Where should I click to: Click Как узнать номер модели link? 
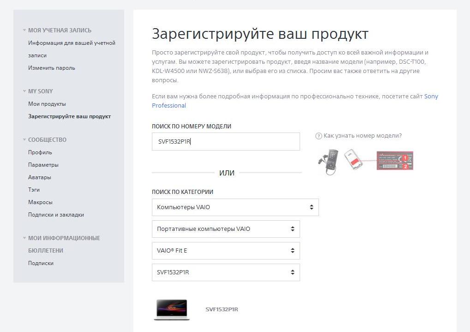pos(362,136)
